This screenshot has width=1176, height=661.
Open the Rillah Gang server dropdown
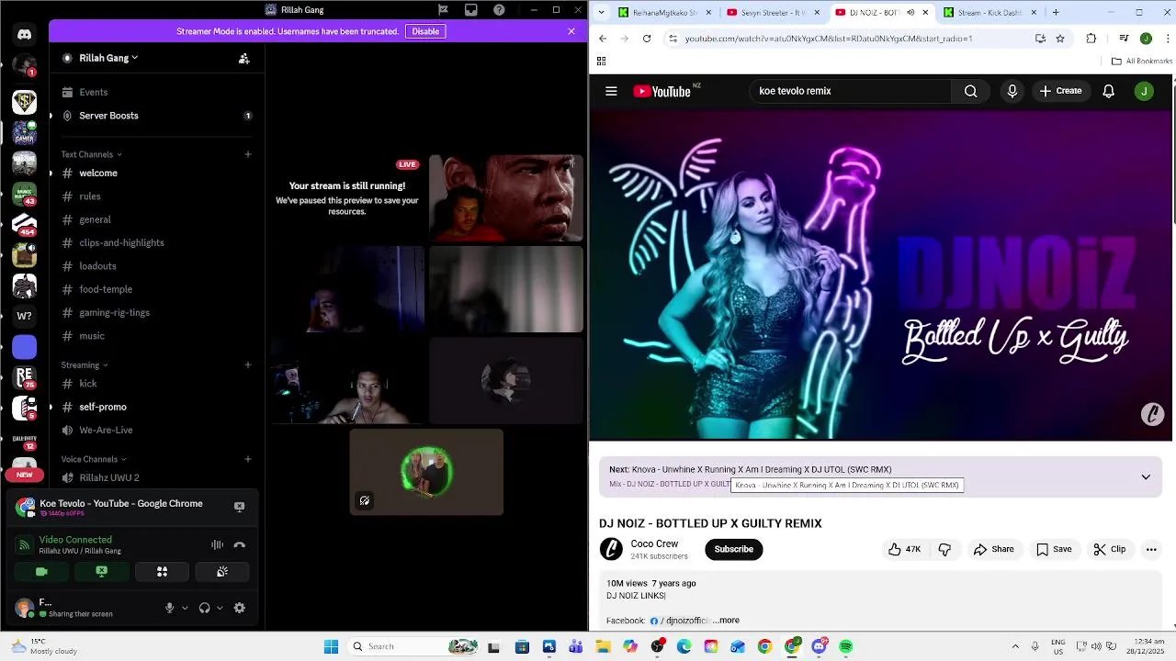[x=108, y=58]
